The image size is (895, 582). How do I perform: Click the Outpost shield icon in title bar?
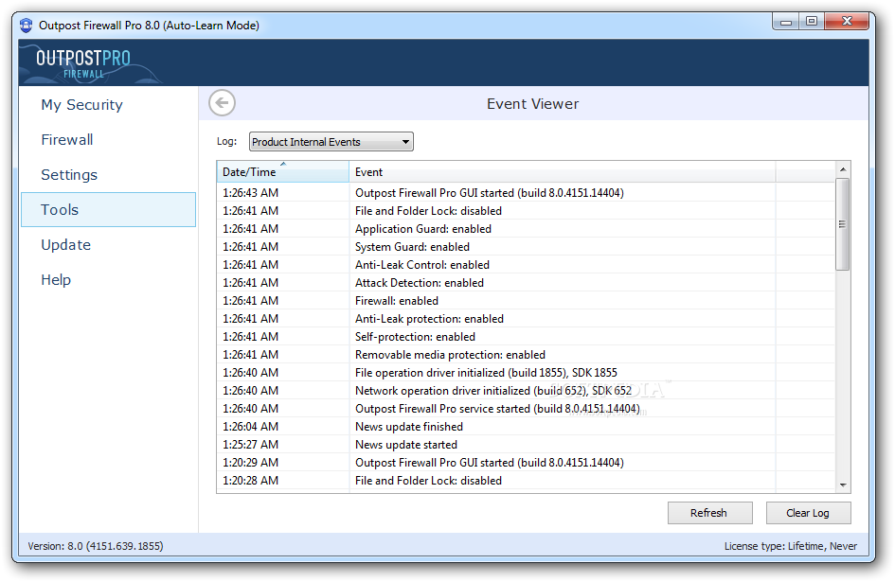(x=27, y=26)
